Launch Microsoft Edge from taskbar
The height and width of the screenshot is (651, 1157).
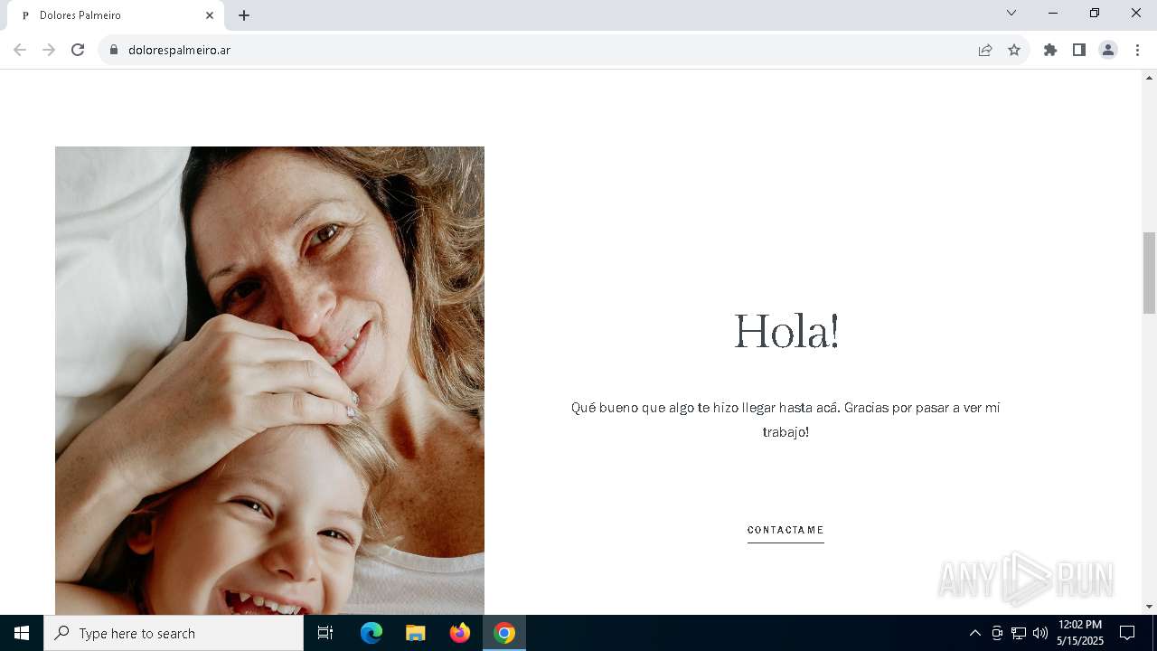[x=372, y=633]
